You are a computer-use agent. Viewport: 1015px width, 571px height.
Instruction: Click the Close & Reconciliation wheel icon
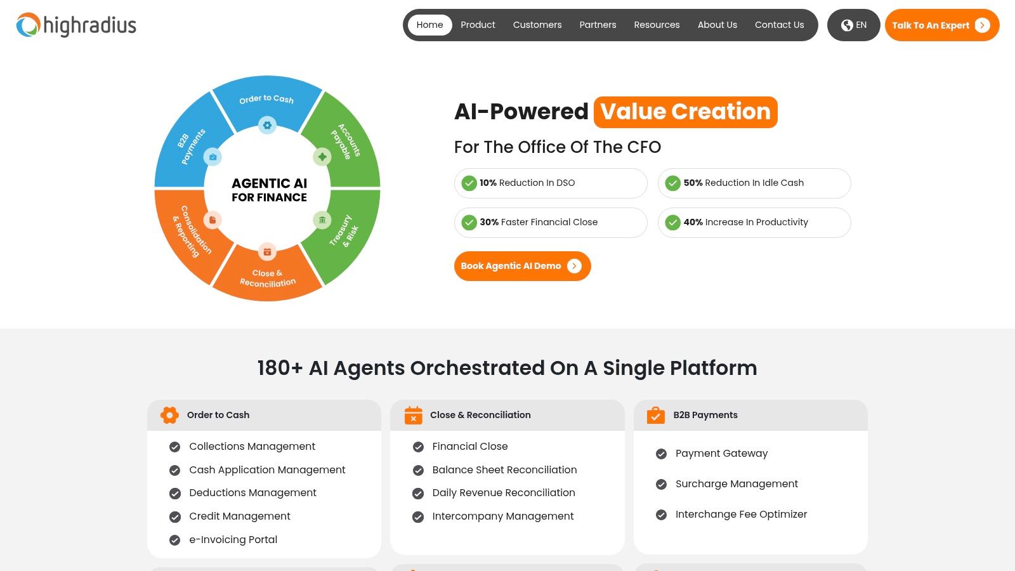pos(267,252)
